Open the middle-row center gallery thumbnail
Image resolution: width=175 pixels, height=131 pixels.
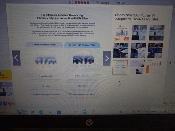[x=138, y=50]
